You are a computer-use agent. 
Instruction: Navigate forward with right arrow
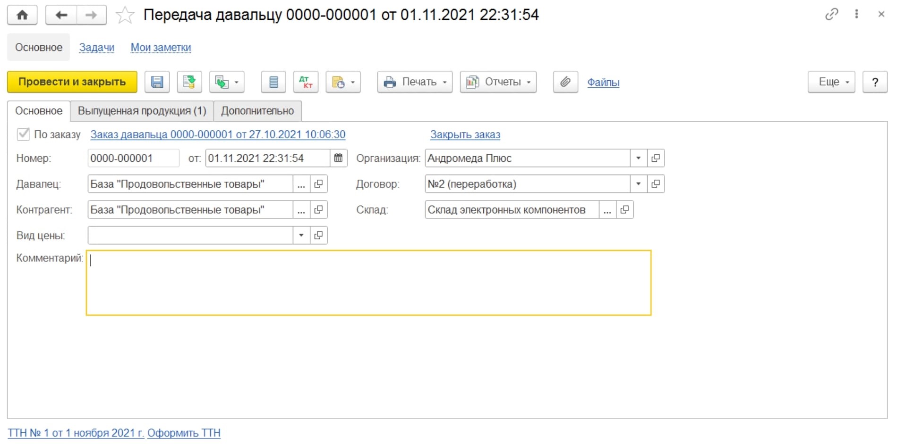91,15
